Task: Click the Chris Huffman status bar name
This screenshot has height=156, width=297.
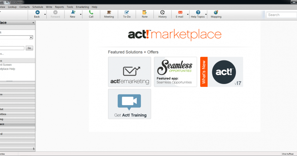Action: coord(288,154)
